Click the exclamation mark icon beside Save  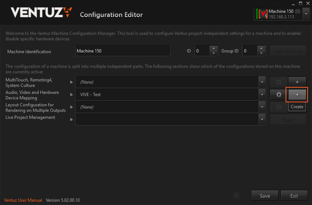[x=236, y=195]
